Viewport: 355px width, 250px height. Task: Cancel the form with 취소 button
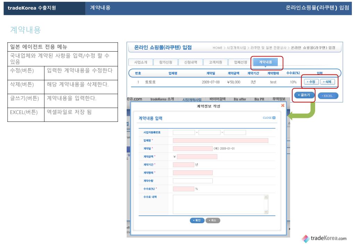(213, 221)
